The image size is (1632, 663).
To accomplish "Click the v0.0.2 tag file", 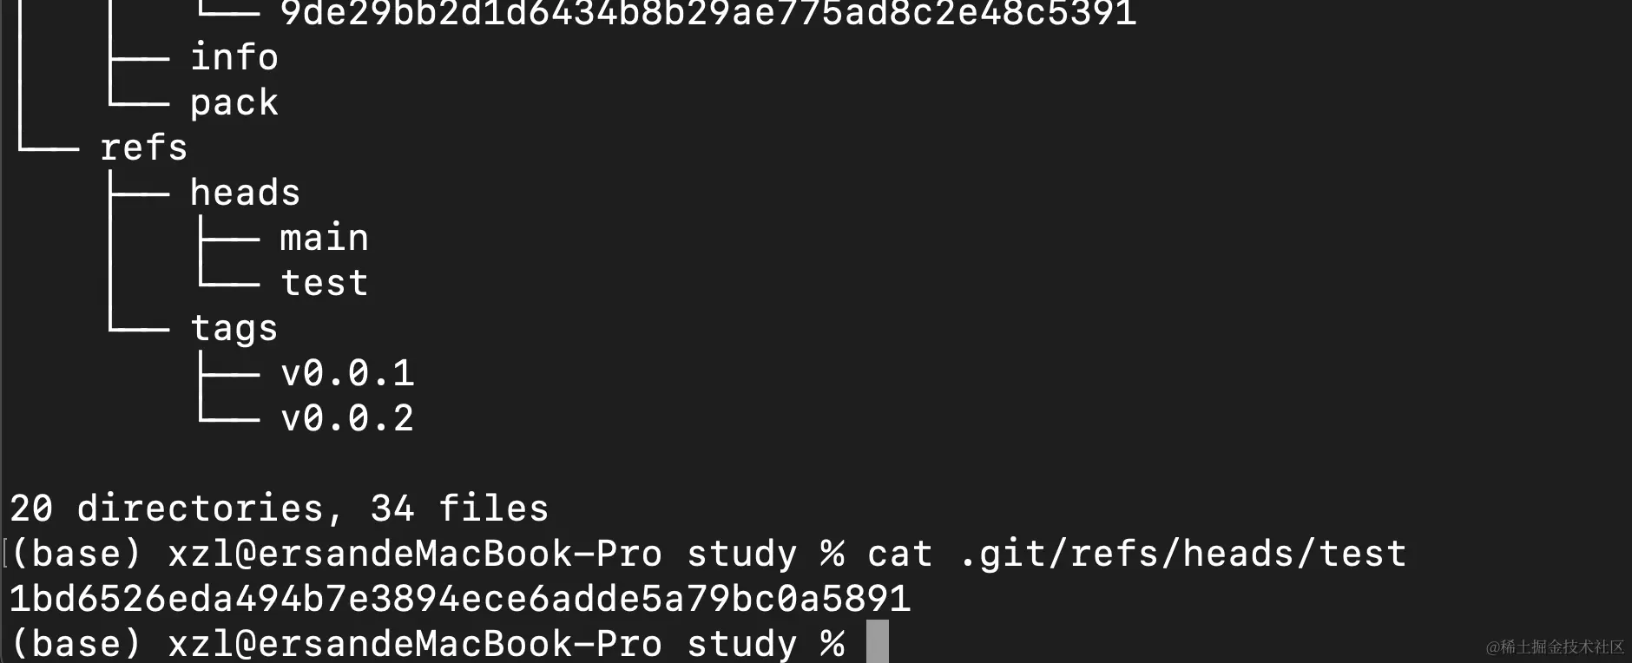I will coord(347,418).
